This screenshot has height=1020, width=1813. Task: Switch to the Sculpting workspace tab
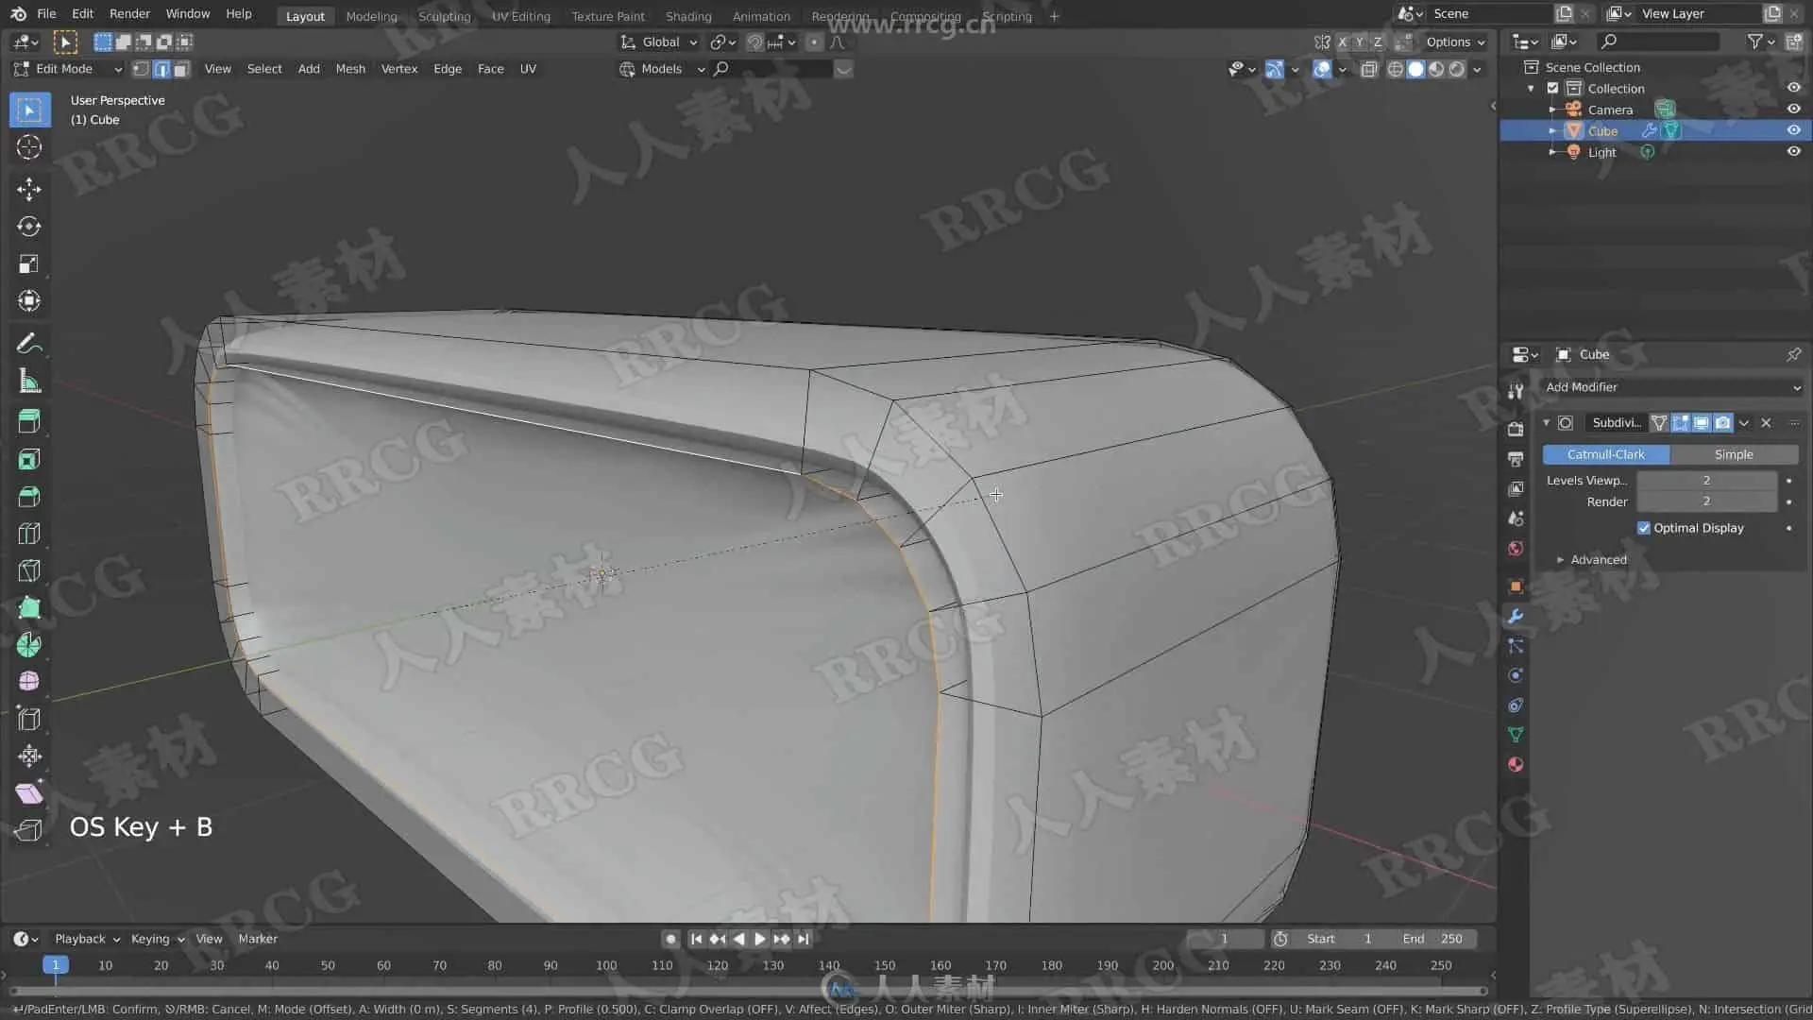444,16
